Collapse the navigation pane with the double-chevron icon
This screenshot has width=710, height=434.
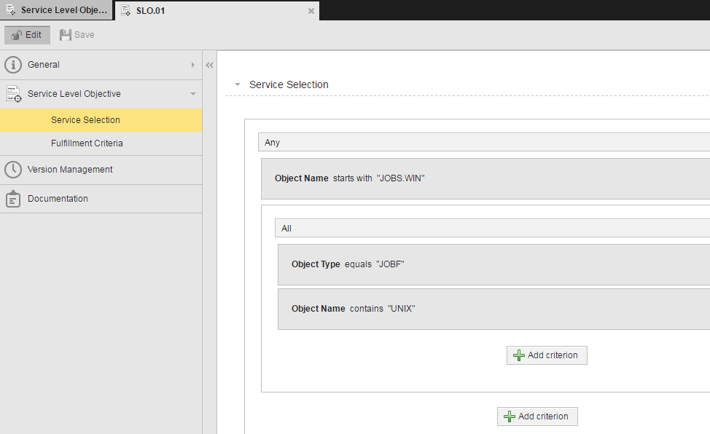pyautogui.click(x=209, y=64)
